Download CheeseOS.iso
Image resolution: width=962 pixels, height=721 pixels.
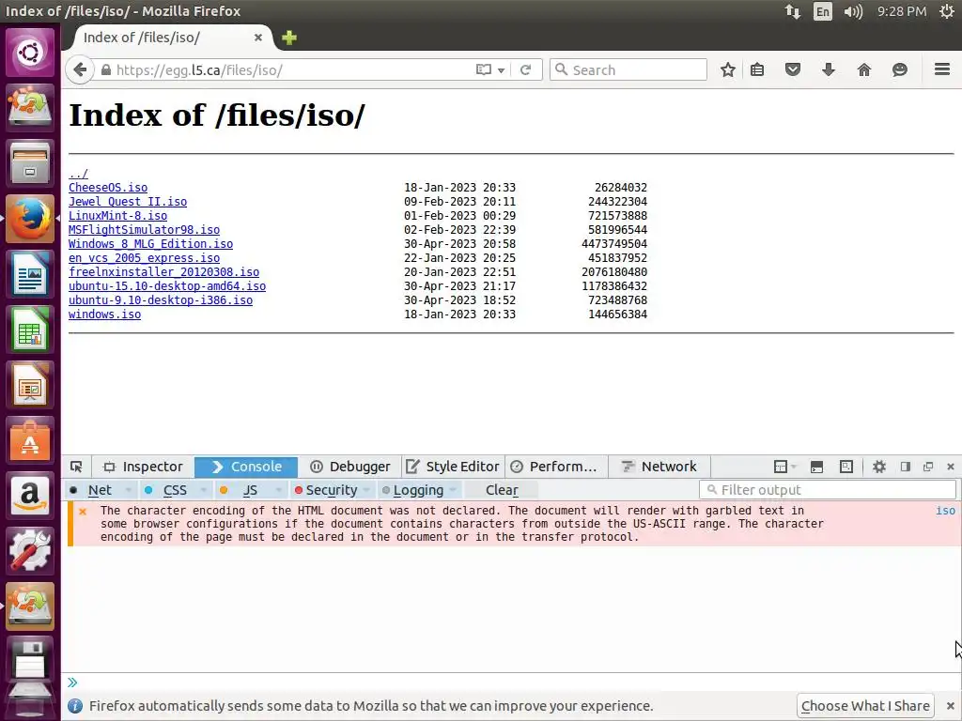pos(108,188)
